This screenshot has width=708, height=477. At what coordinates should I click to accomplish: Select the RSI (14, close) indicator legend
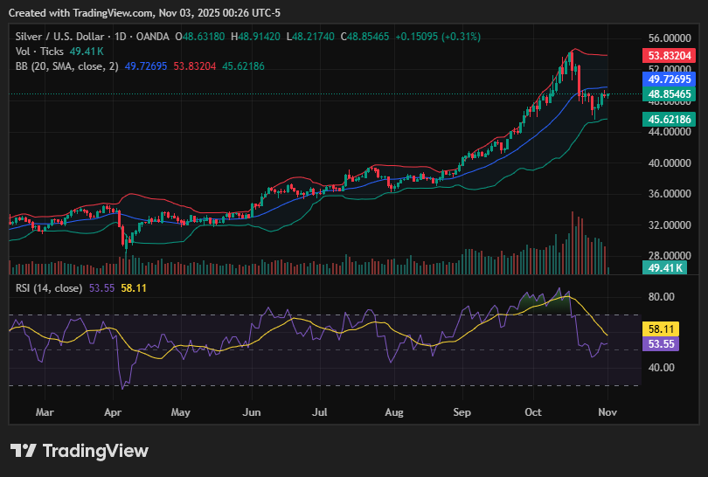49,288
